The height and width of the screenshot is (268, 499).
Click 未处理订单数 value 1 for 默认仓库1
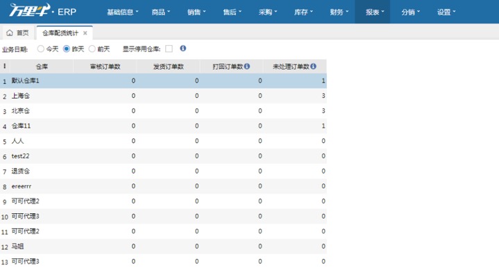click(x=323, y=81)
